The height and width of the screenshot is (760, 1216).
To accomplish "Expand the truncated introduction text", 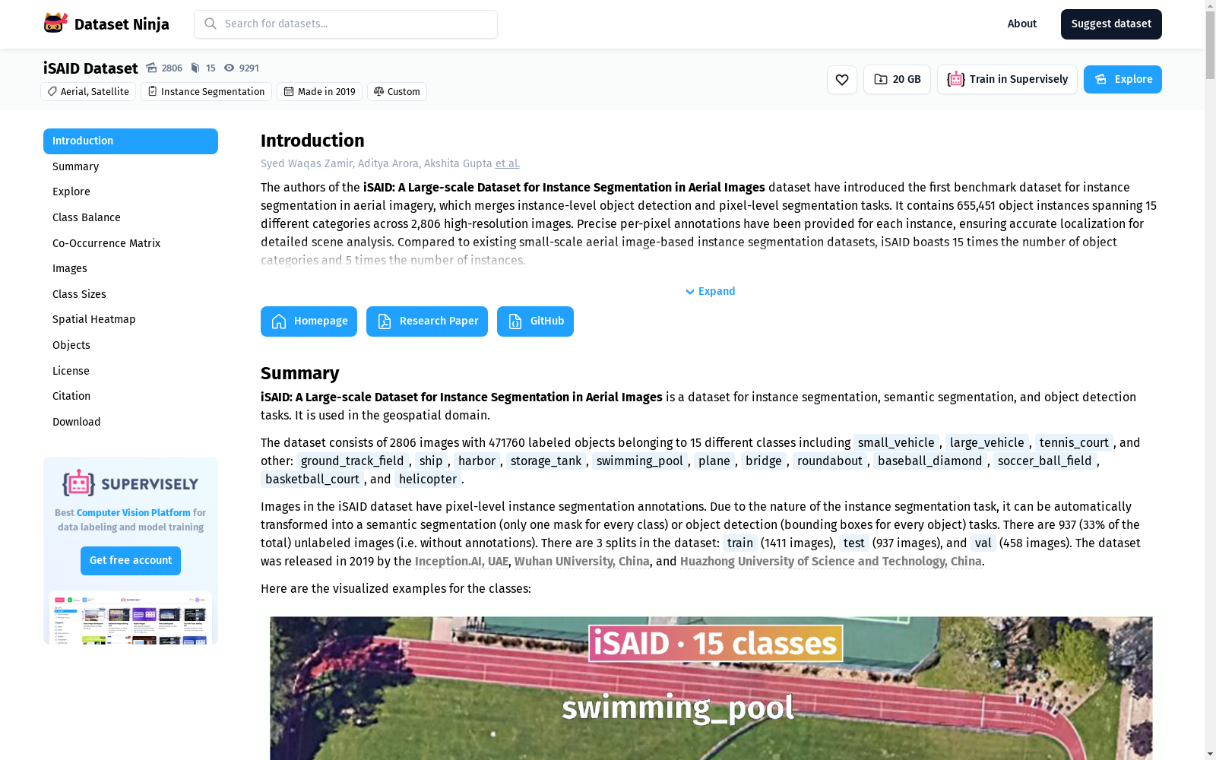I will [709, 291].
